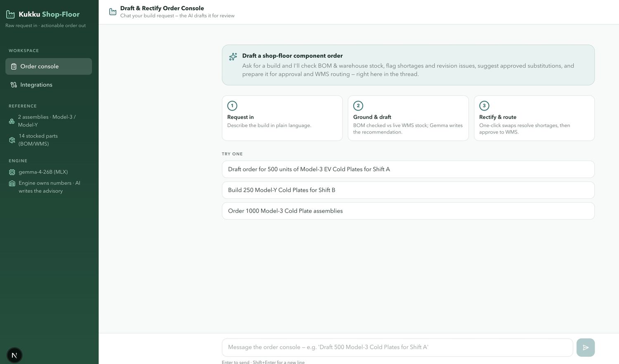Click the '14 stocked parts (BOM/WMS)' reference text

38,140
